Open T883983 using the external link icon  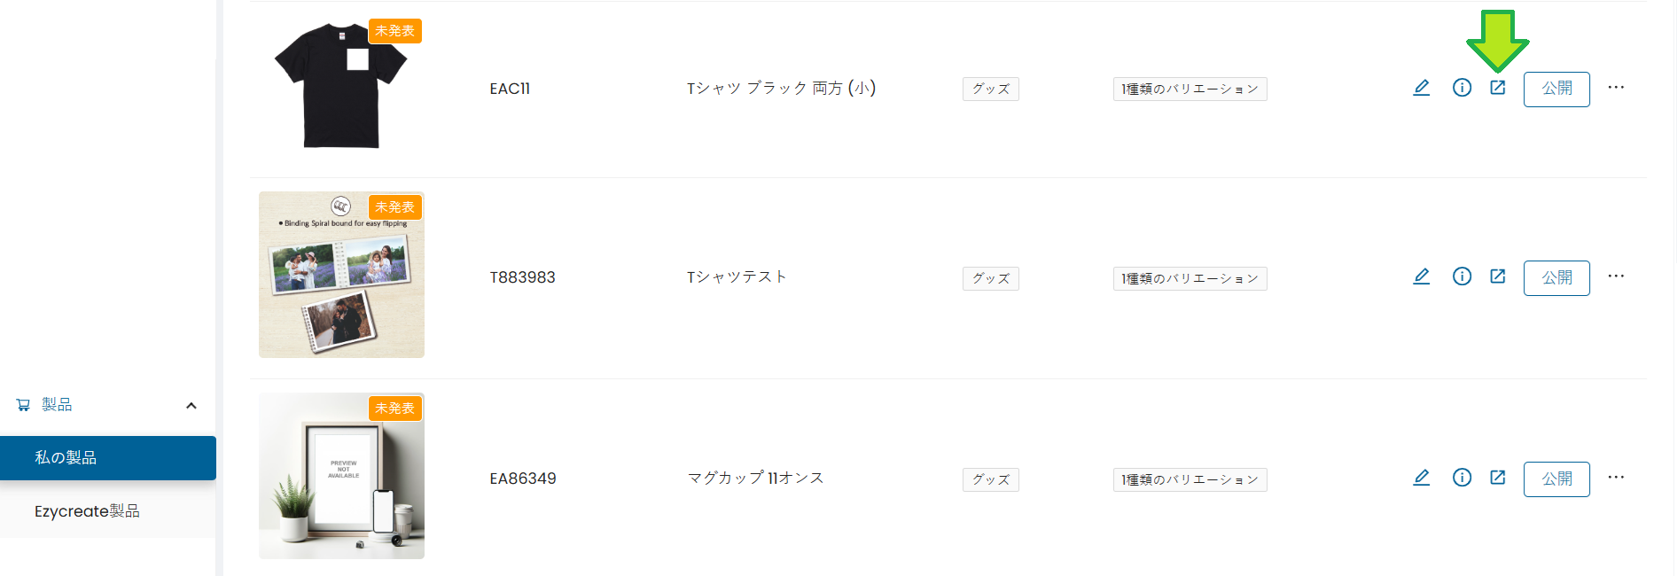point(1498,276)
